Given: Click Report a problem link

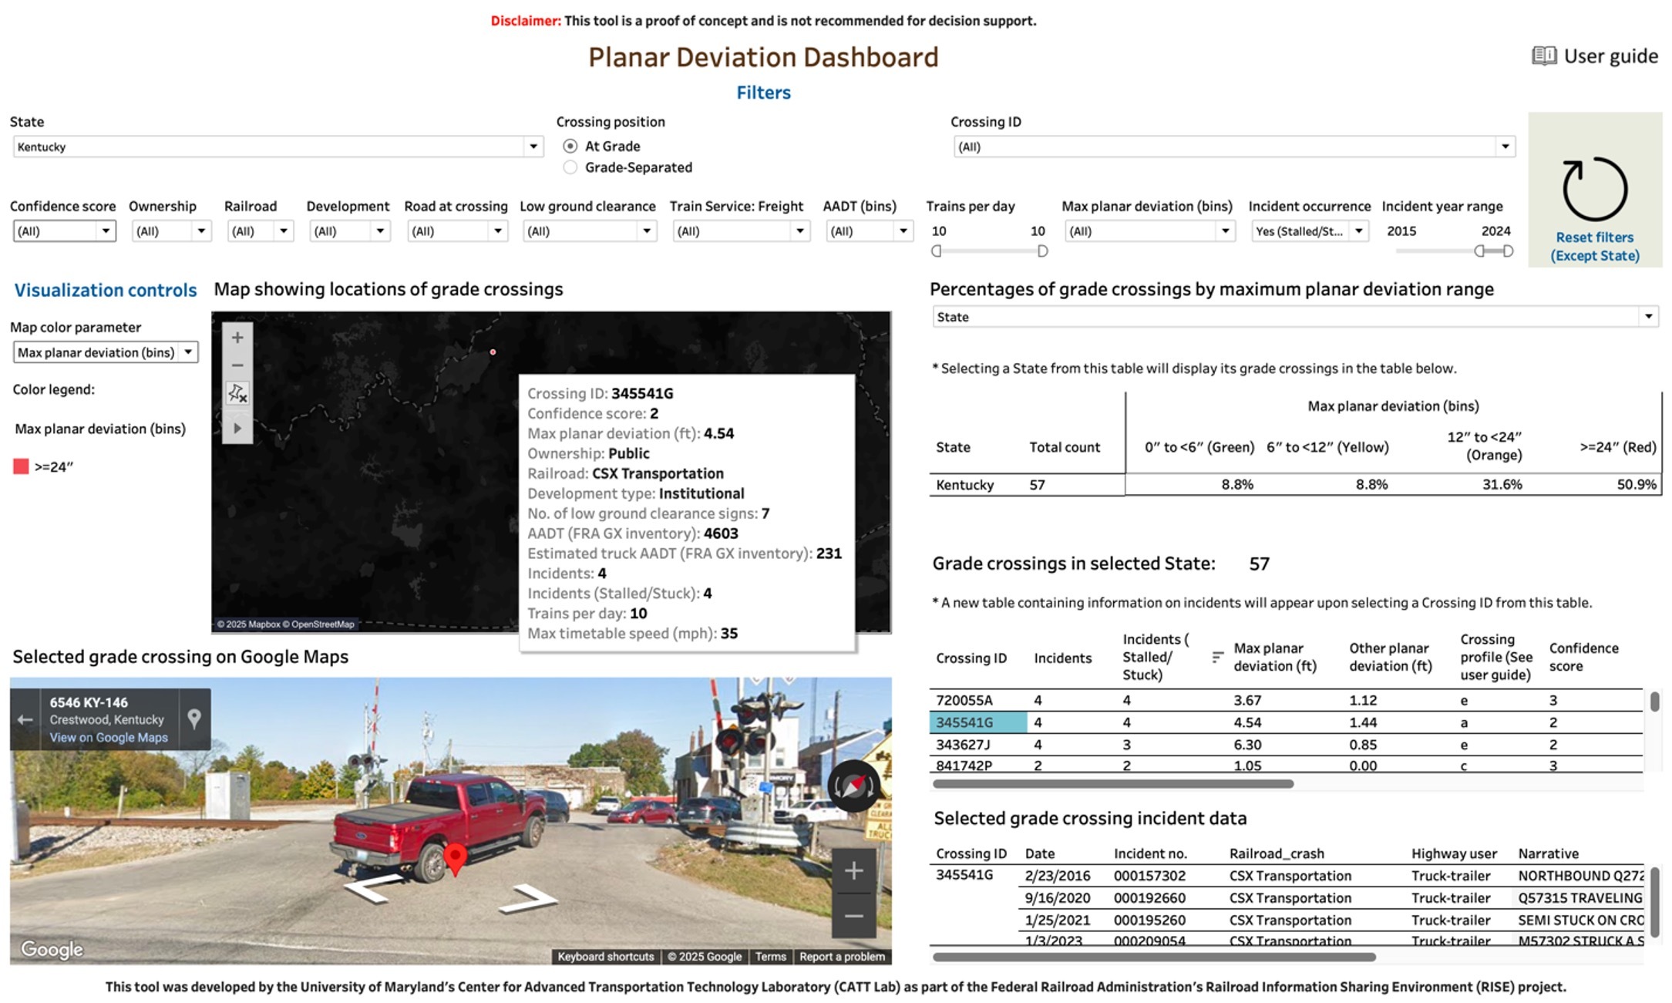Looking at the screenshot, I should click(x=842, y=957).
